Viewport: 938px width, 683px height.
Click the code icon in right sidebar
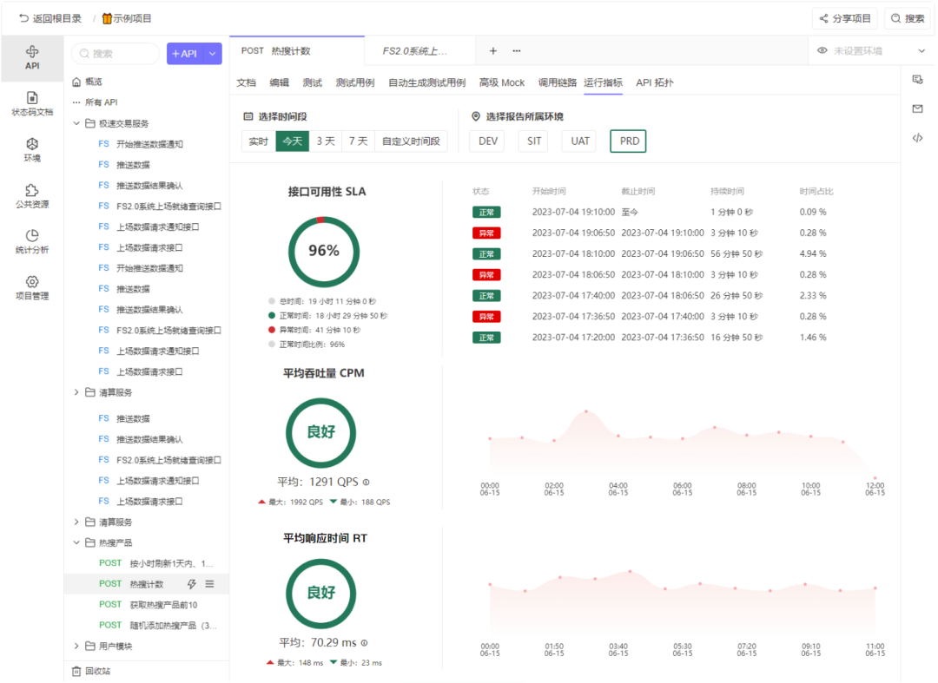(917, 138)
